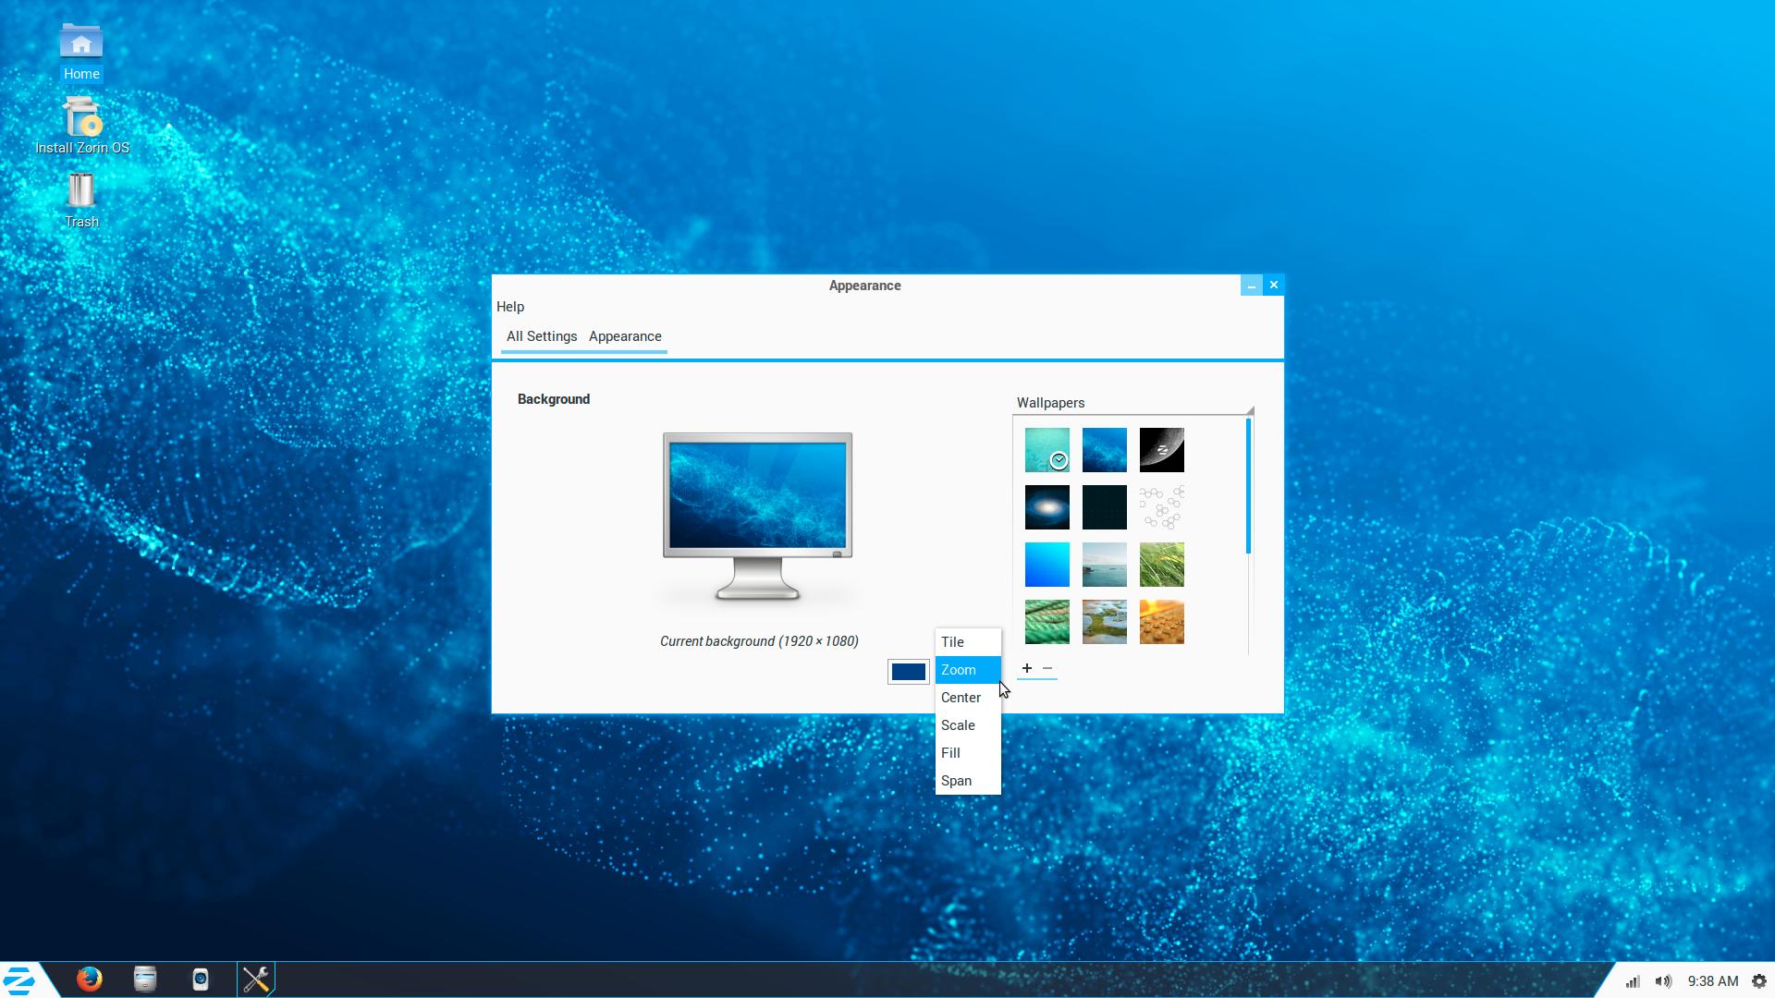Viewport: 1775px width, 998px height.
Task: Select Scale in the placement list
Action: (958, 725)
